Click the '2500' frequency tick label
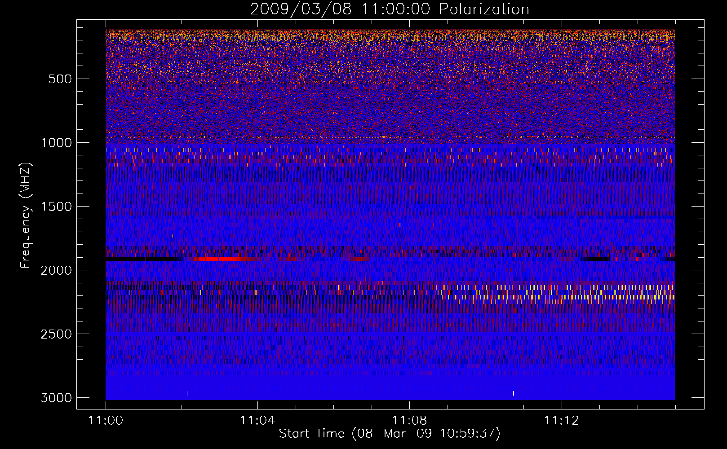 pyautogui.click(x=56, y=334)
